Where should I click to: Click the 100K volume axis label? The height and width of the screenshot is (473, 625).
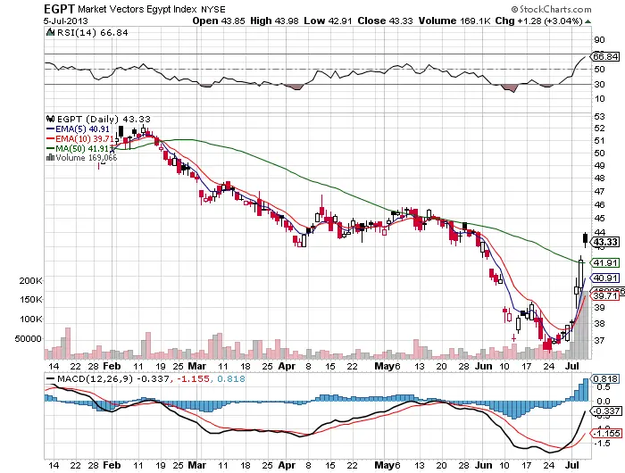click(30, 319)
